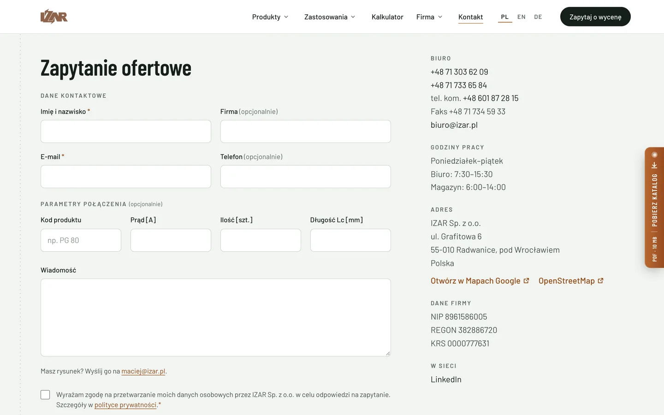Click the Długość Lc [mm] input field
The image size is (664, 415).
350,240
